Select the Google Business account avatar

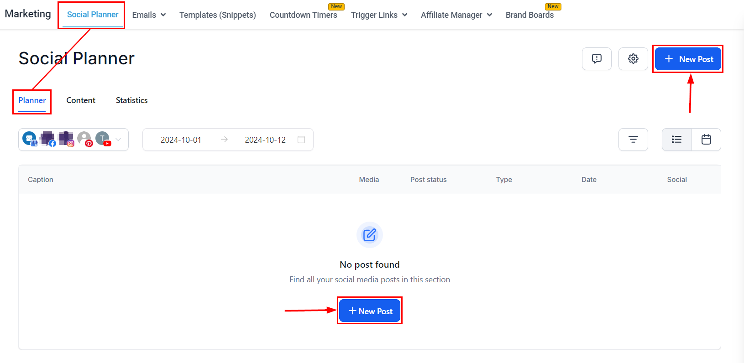[x=30, y=139]
